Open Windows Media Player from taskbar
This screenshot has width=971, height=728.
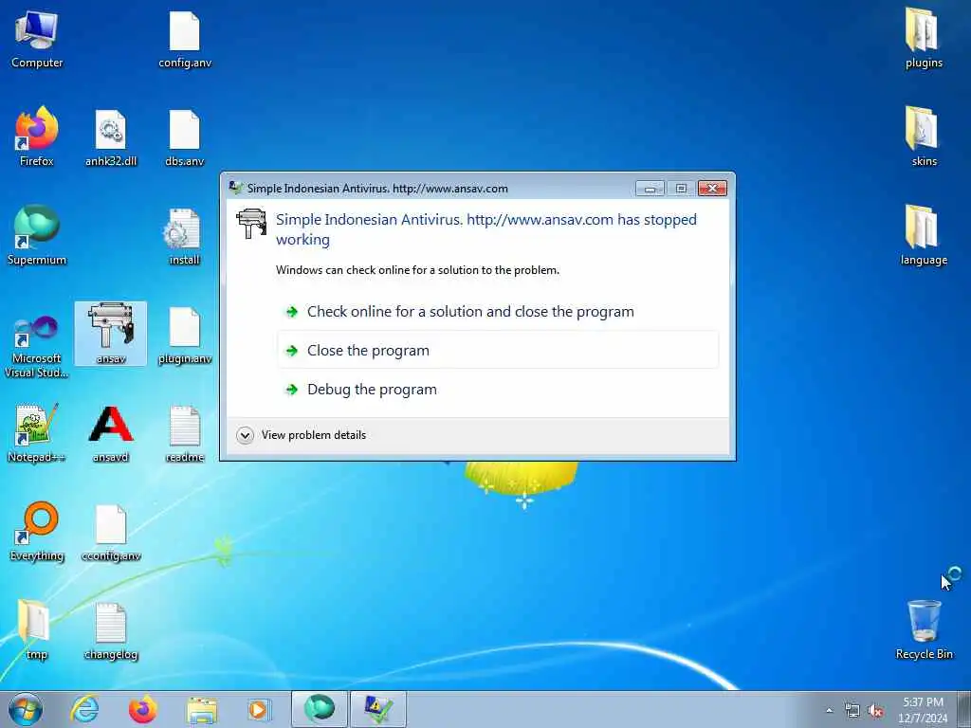click(260, 709)
